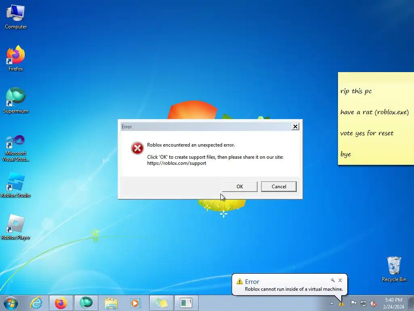Open the network tray icon
Viewport: 414px width, 311px height.
363,304
